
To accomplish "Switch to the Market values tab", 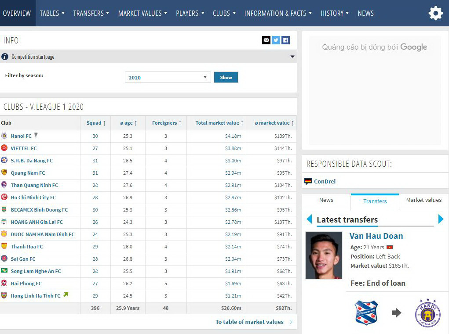I will 423,200.
